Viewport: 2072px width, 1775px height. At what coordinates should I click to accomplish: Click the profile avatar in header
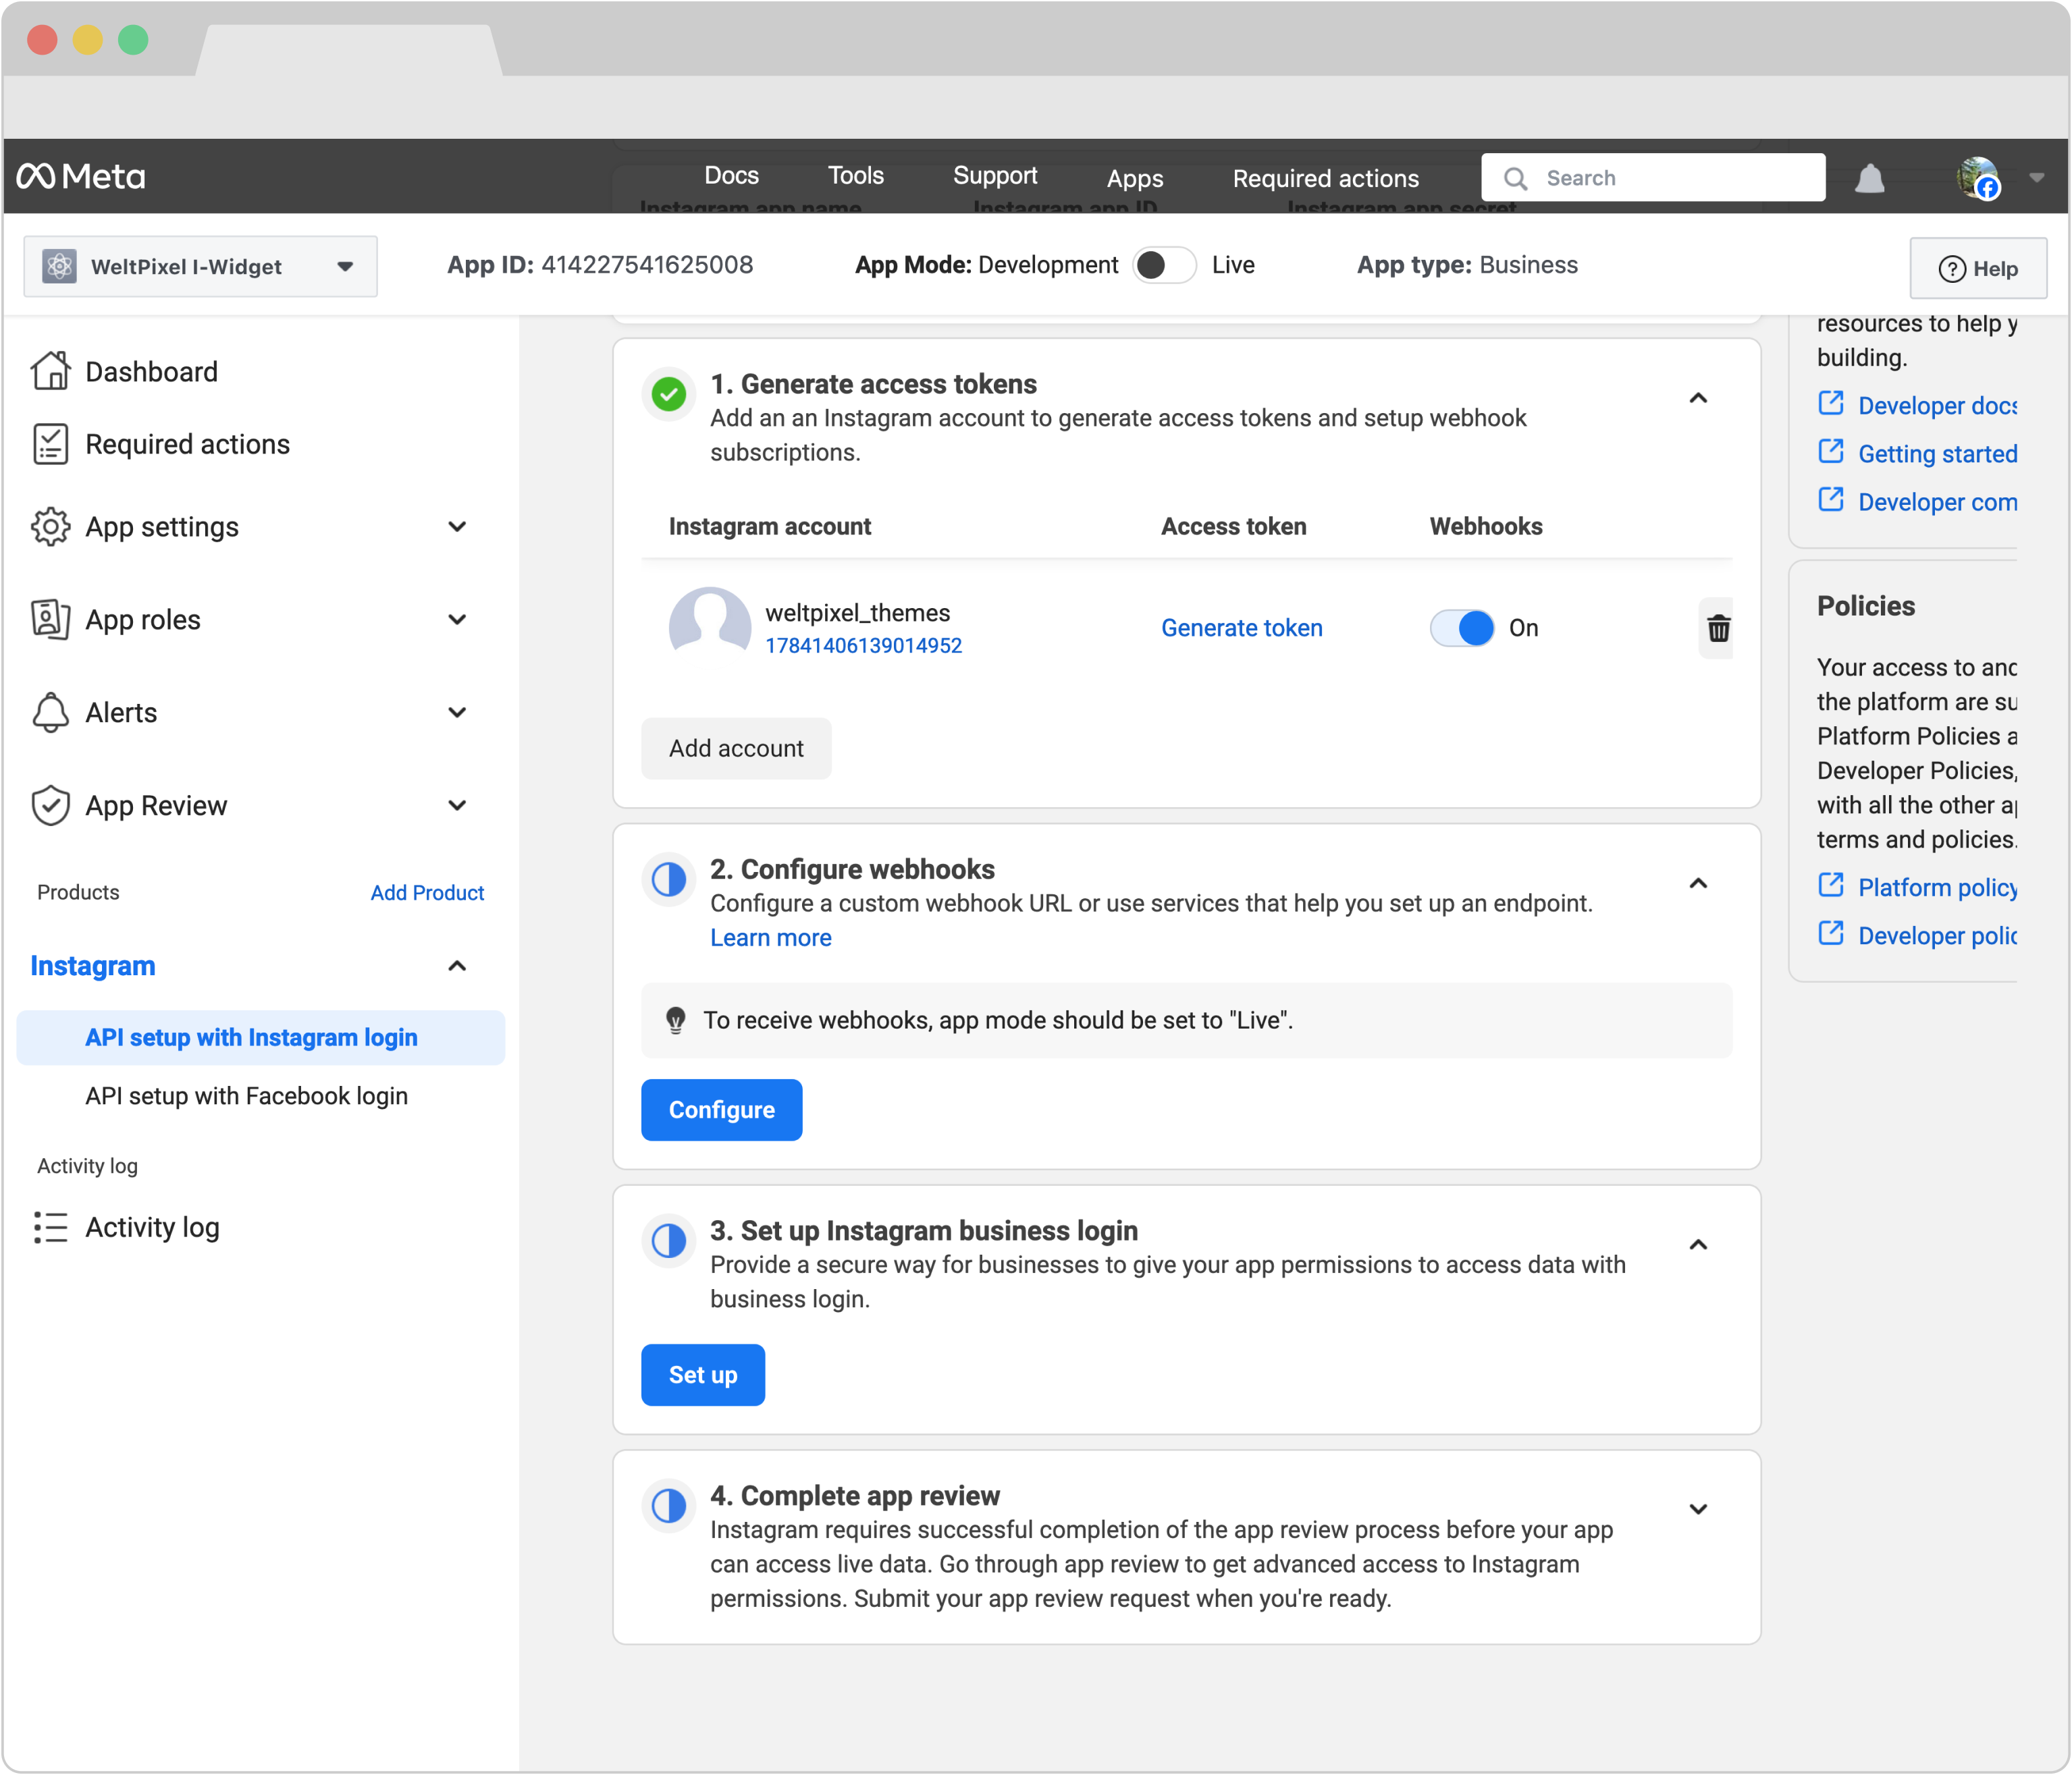click(x=1978, y=178)
